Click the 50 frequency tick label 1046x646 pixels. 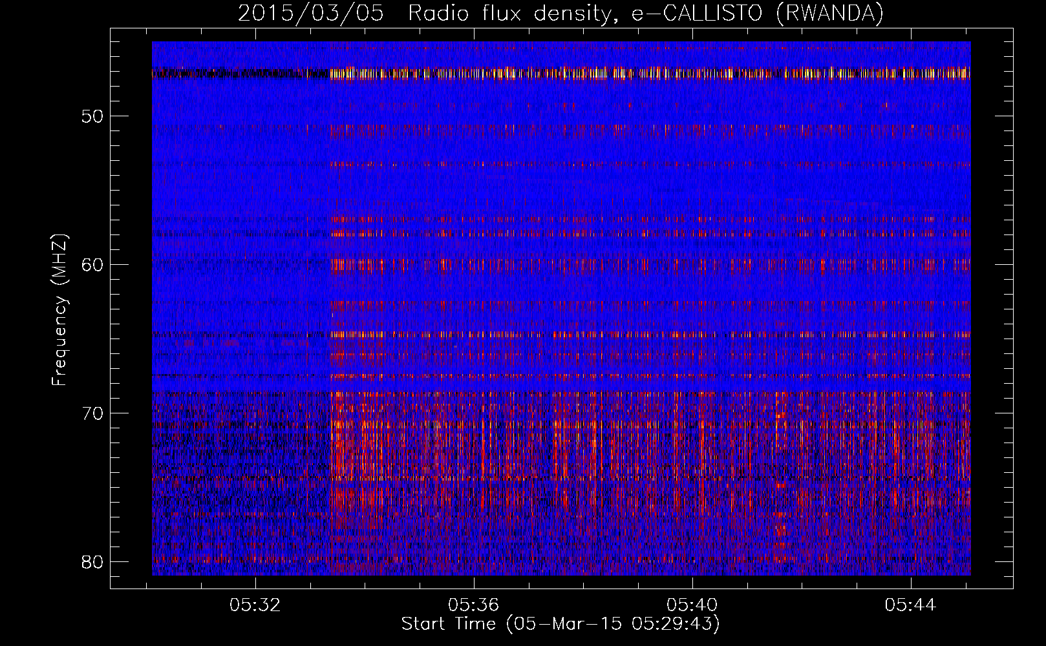pos(92,116)
